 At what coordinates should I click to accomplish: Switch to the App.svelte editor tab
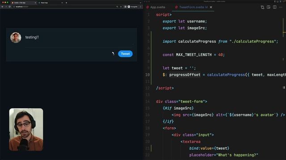coord(156,7)
